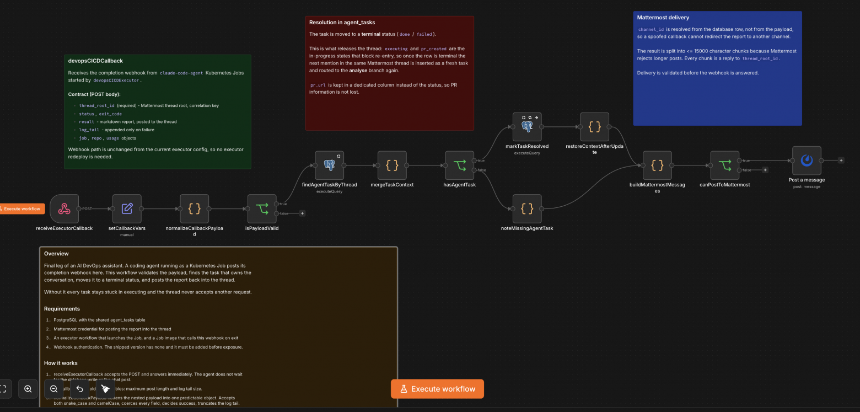
Task: Add a node on canPostToMattermost false branch
Action: coord(765,170)
